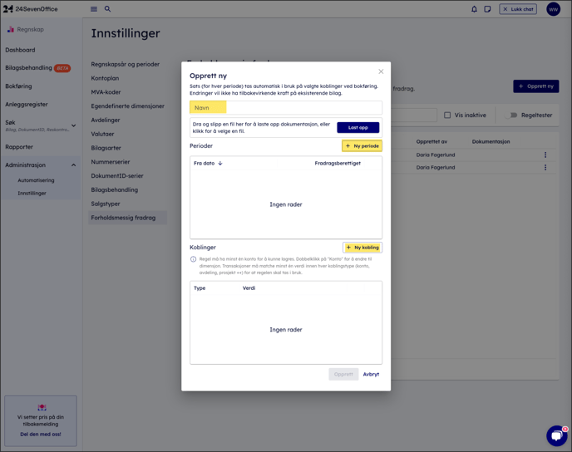Viewport: 572px width, 452px height.
Task: Check the Vis inaktive checkbox
Action: 447,115
